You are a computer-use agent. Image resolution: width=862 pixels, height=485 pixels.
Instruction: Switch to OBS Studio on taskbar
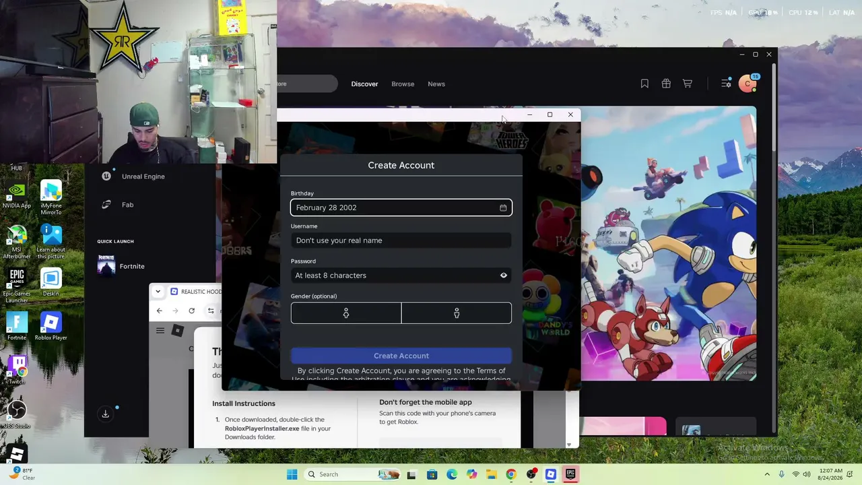pyautogui.click(x=531, y=474)
